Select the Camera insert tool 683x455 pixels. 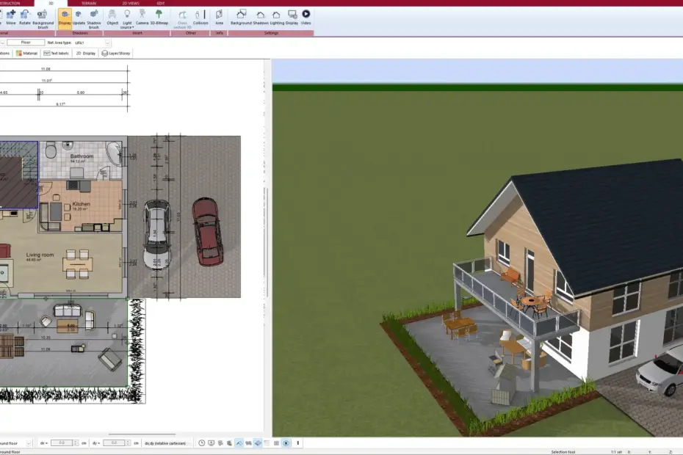coord(142,18)
